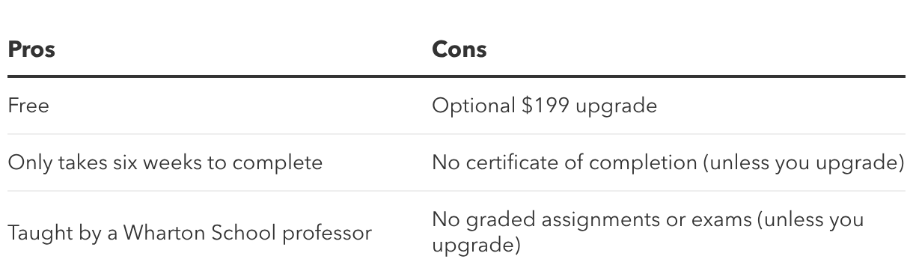This screenshot has height=280, width=913.
Task: Click the Cons column header
Action: click(459, 49)
